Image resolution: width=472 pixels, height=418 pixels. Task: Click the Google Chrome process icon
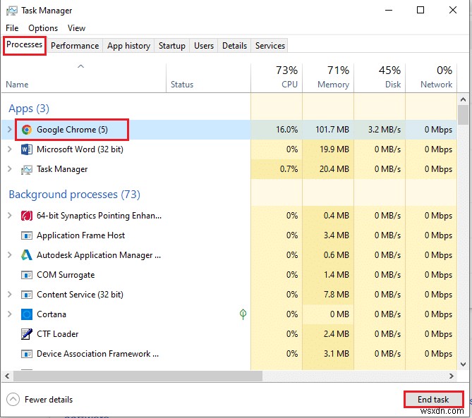(x=27, y=130)
